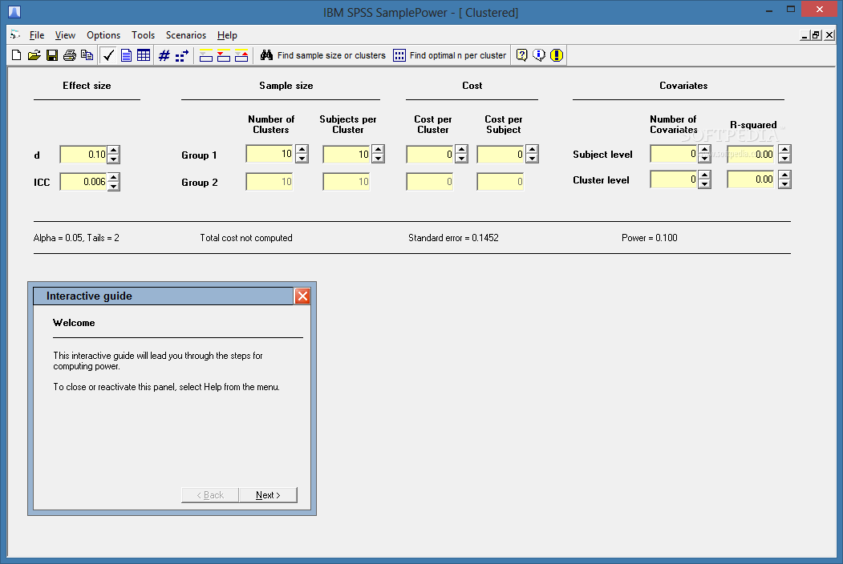
Task: Click the effect size d input field
Action: coord(83,155)
